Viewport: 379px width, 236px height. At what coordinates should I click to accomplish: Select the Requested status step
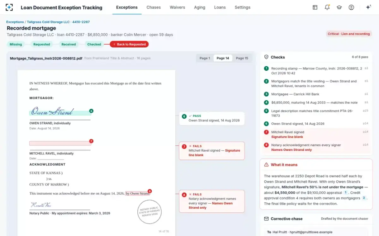click(x=42, y=44)
